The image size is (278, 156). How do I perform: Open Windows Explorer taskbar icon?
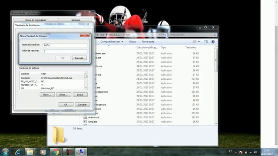coord(30,152)
